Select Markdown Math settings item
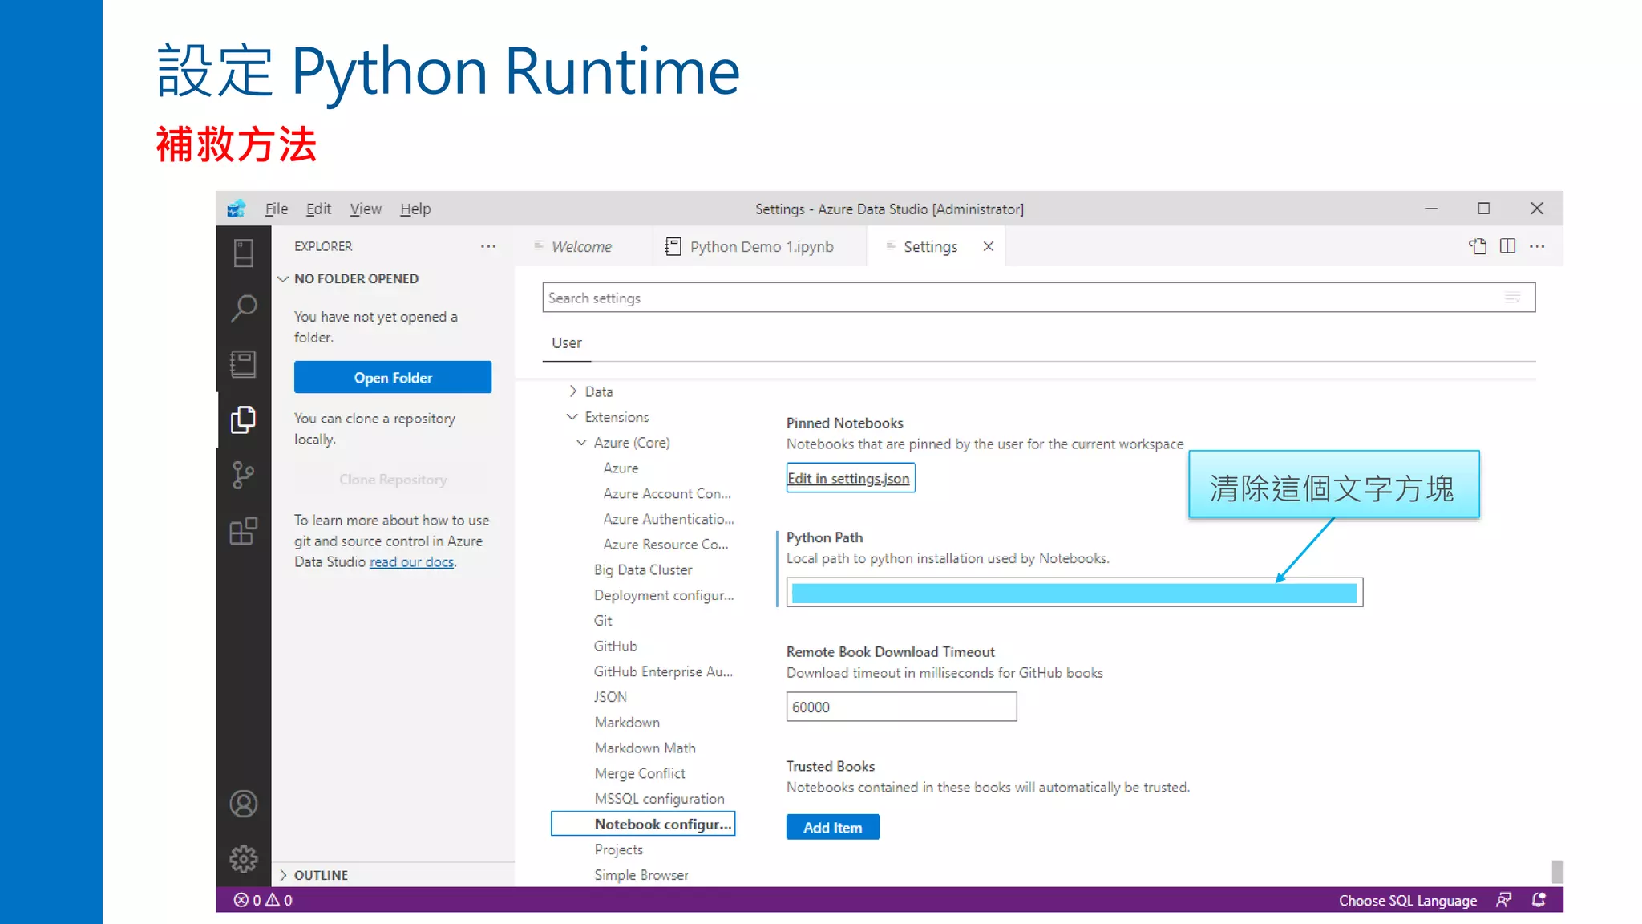1642x924 pixels. tap(645, 748)
